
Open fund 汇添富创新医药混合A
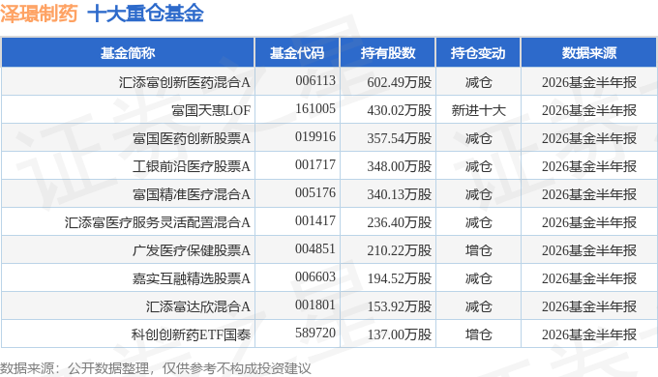(x=185, y=82)
